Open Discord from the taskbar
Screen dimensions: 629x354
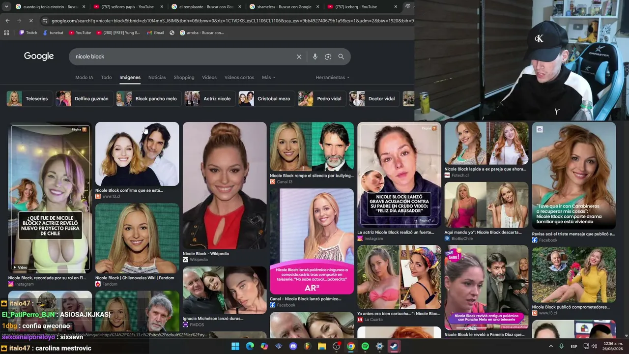pyautogui.click(x=293, y=346)
